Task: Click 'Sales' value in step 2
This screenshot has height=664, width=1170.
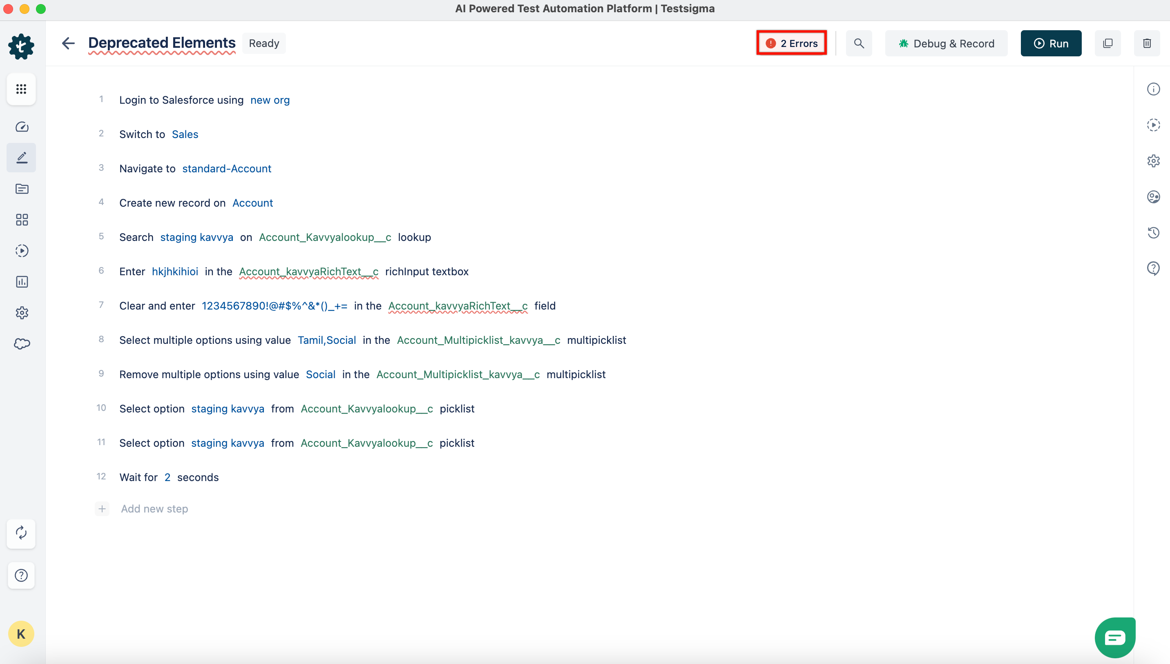Action: click(x=185, y=134)
